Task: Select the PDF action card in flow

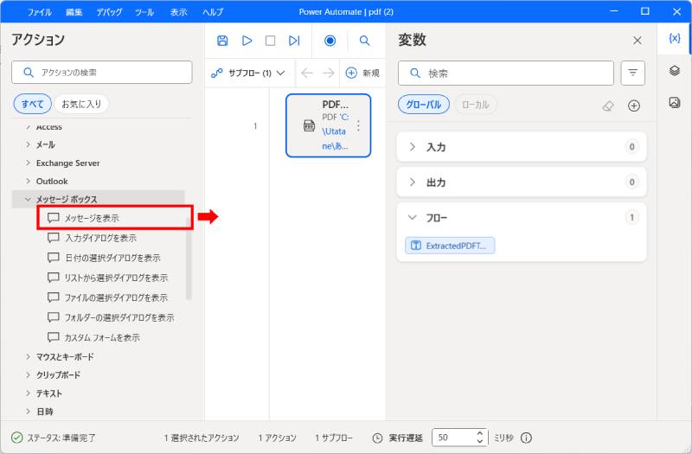Action: point(329,125)
